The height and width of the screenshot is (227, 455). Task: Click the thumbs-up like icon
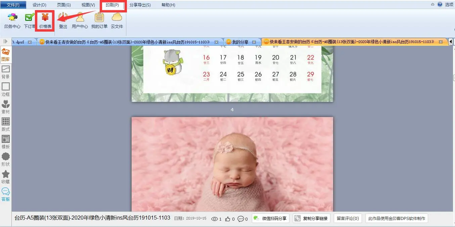(228, 219)
